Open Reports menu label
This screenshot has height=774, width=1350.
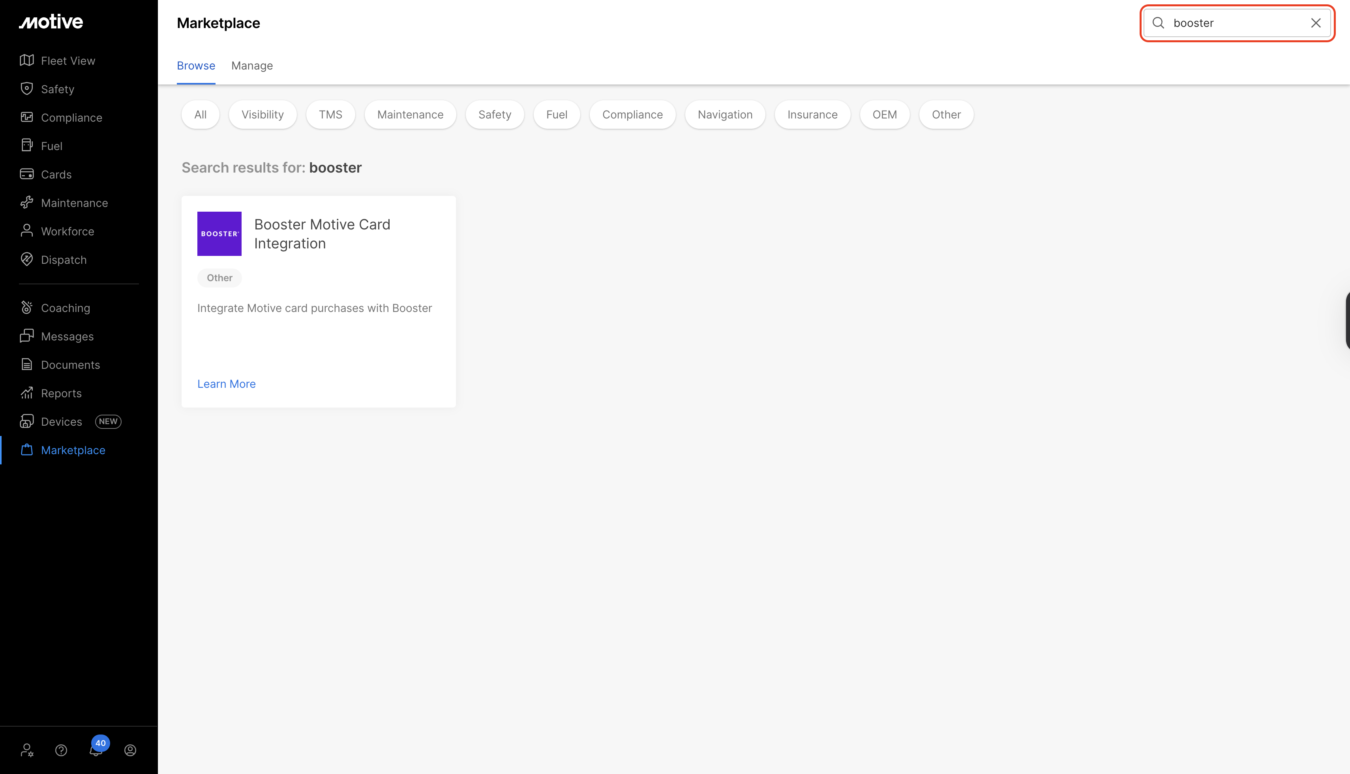click(x=61, y=393)
